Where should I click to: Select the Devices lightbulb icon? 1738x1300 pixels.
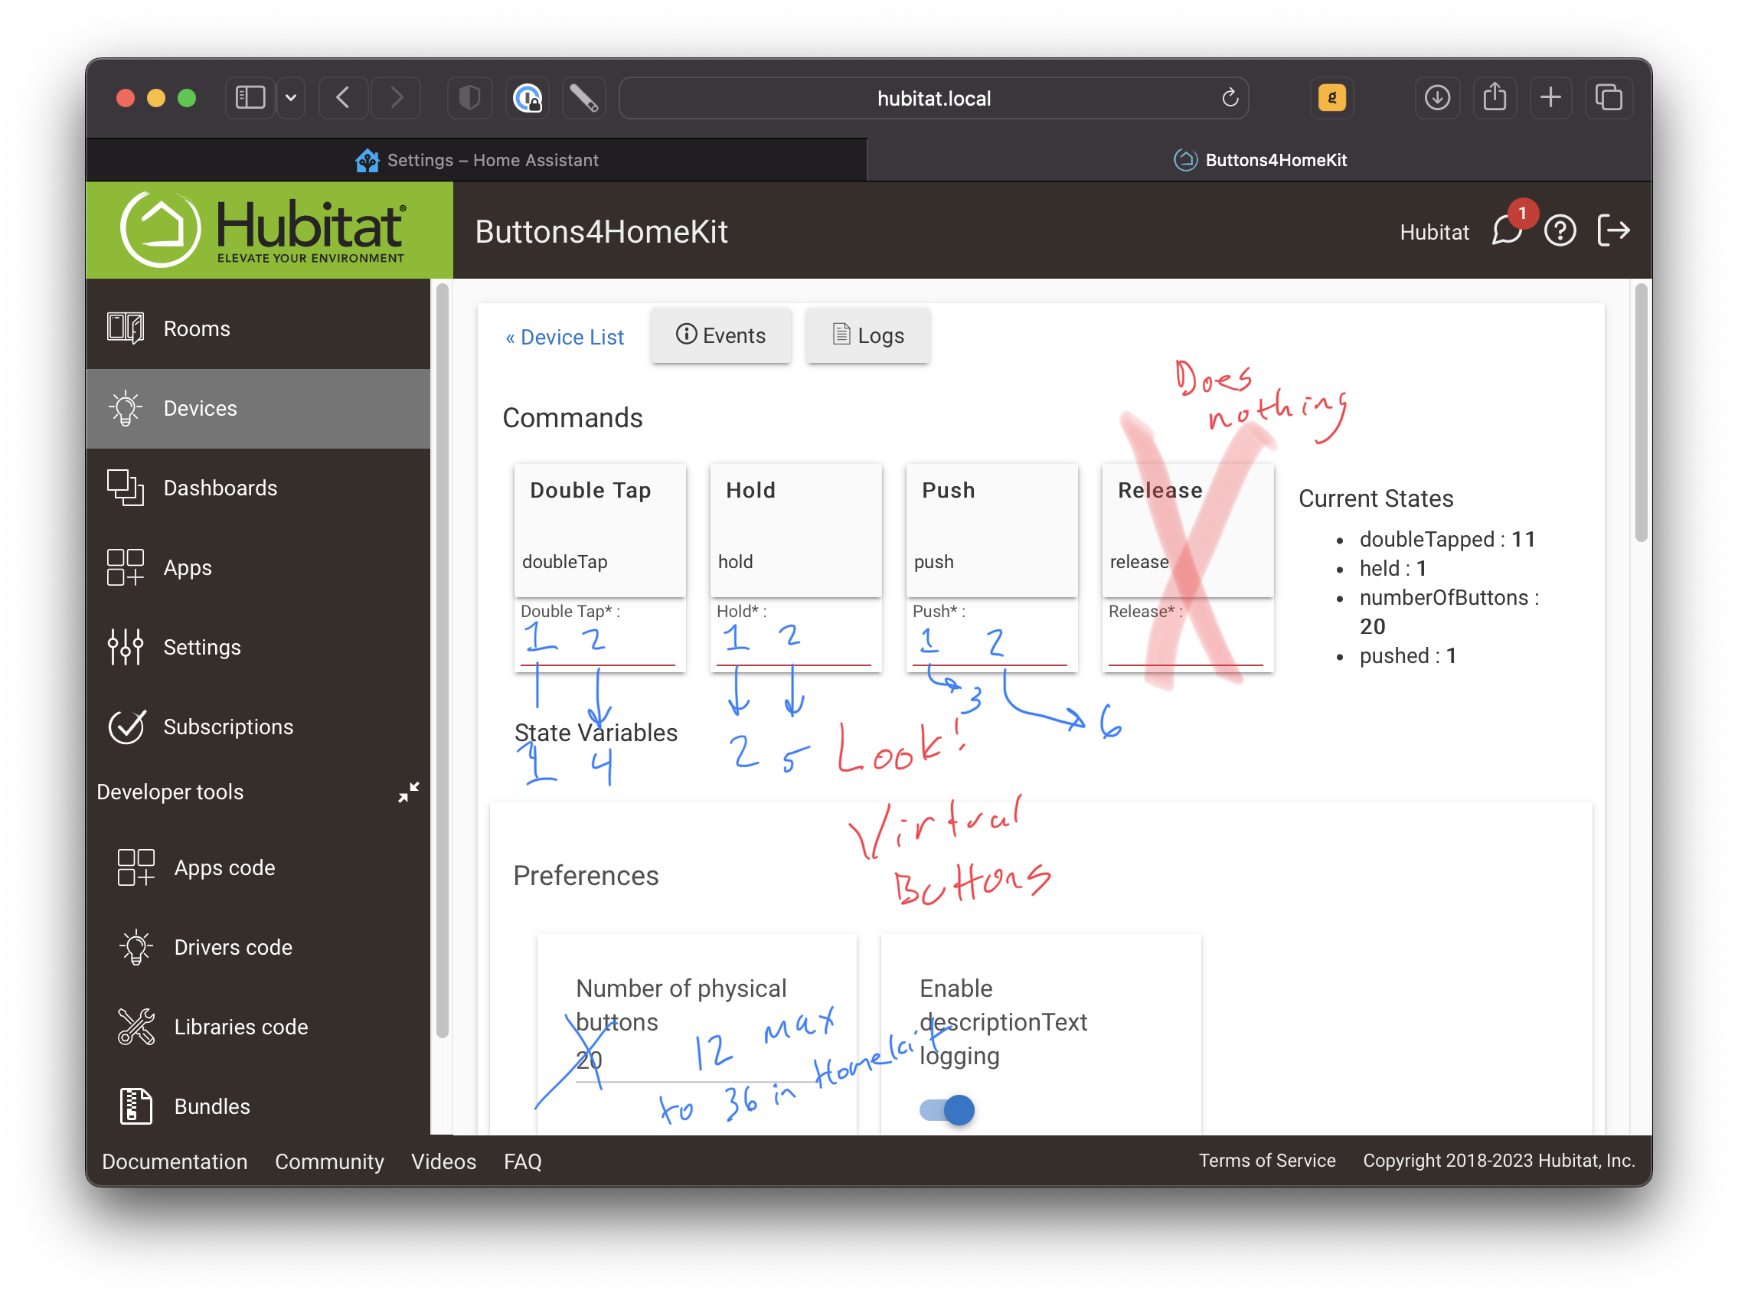126,409
